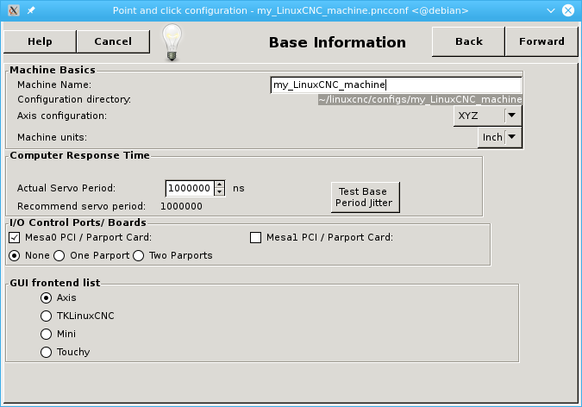This screenshot has width=582, height=407.
Task: Uncheck Mesa0 PCI / Parport Card
Action: [14, 237]
